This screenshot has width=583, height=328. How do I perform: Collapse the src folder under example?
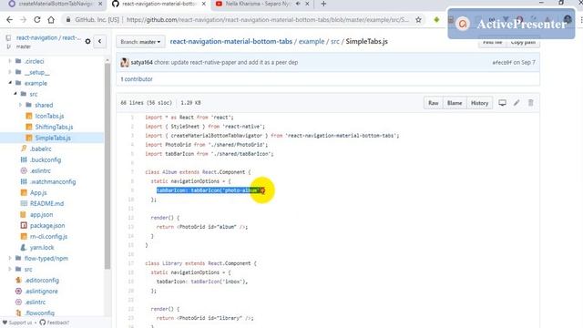pos(15,94)
